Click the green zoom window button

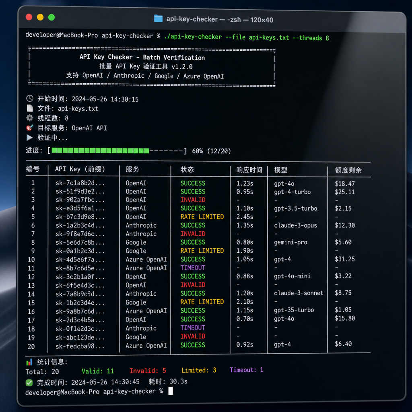[x=51, y=17]
